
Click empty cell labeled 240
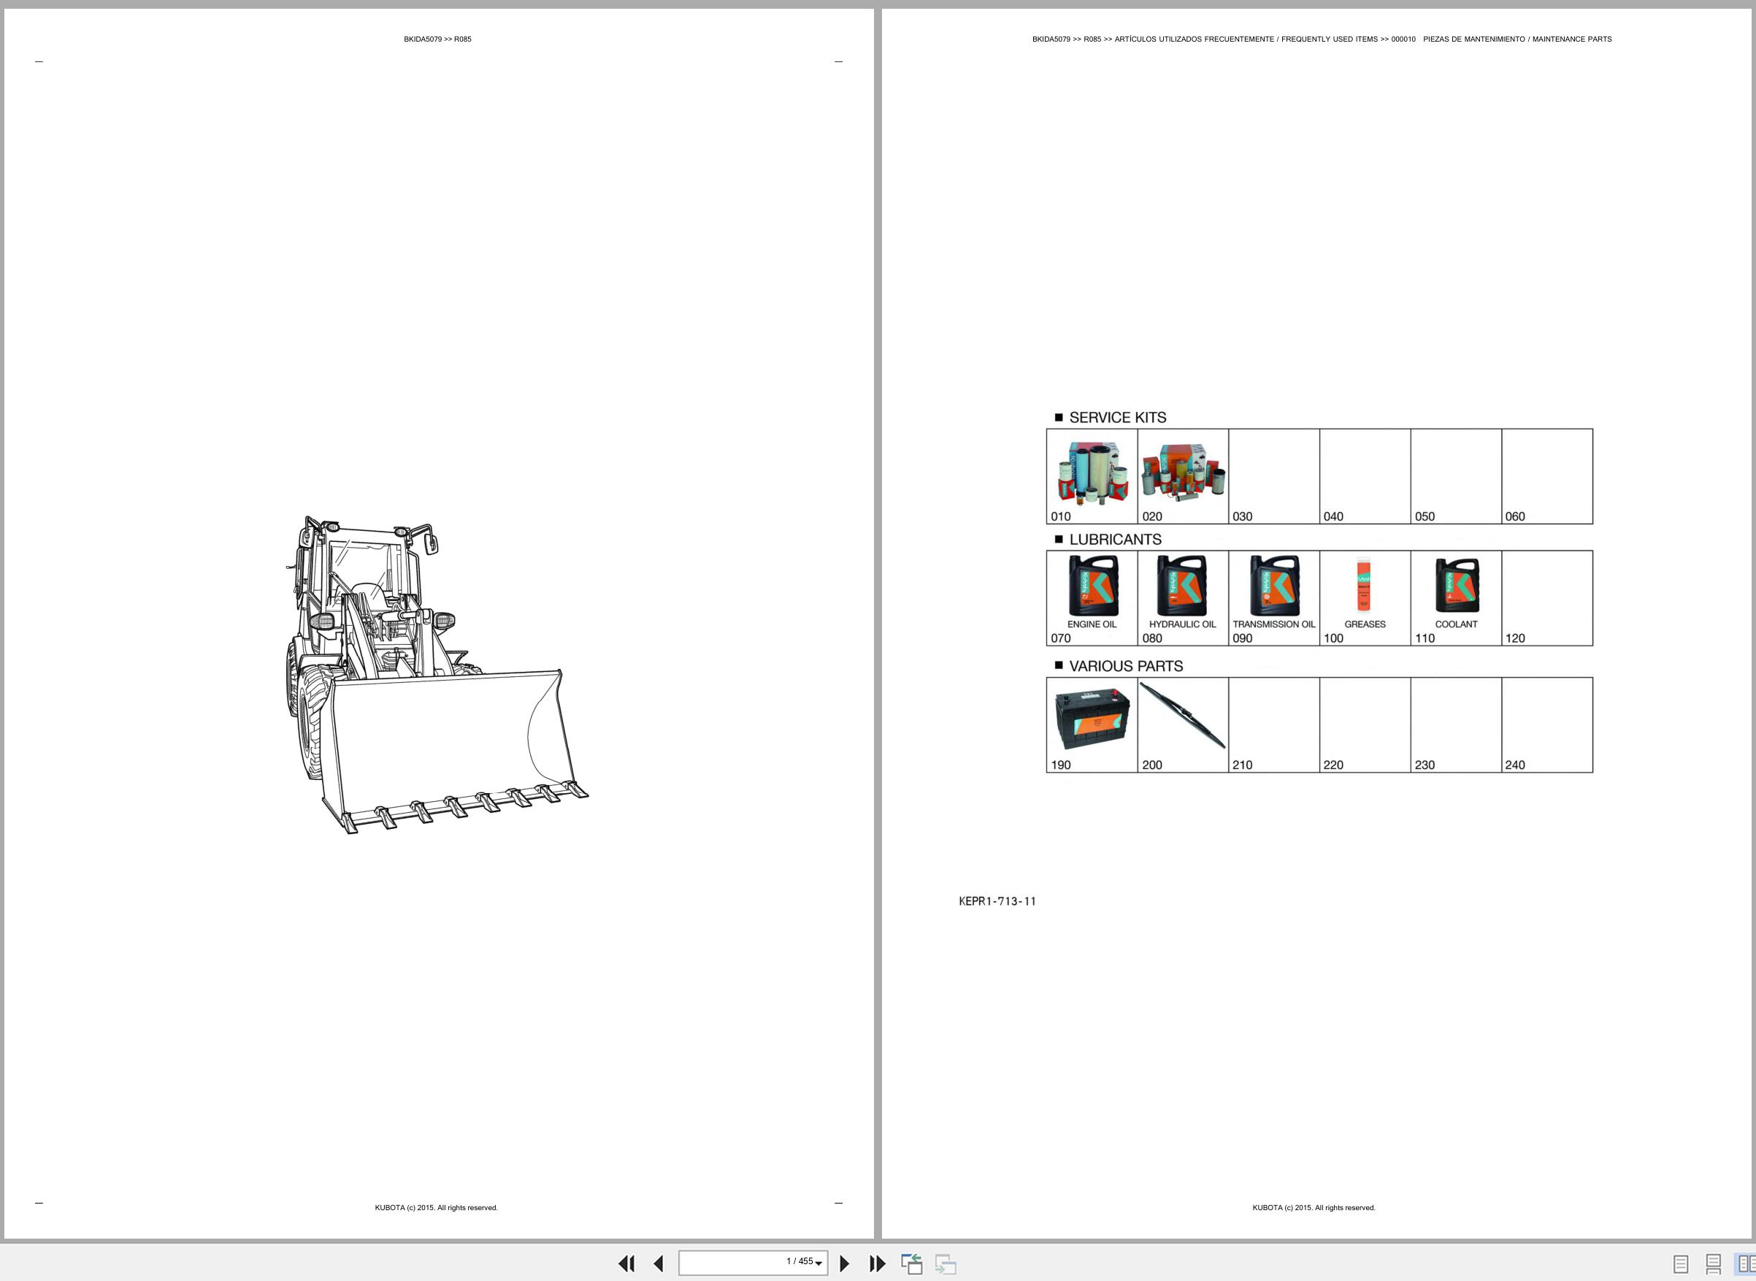coord(1547,725)
